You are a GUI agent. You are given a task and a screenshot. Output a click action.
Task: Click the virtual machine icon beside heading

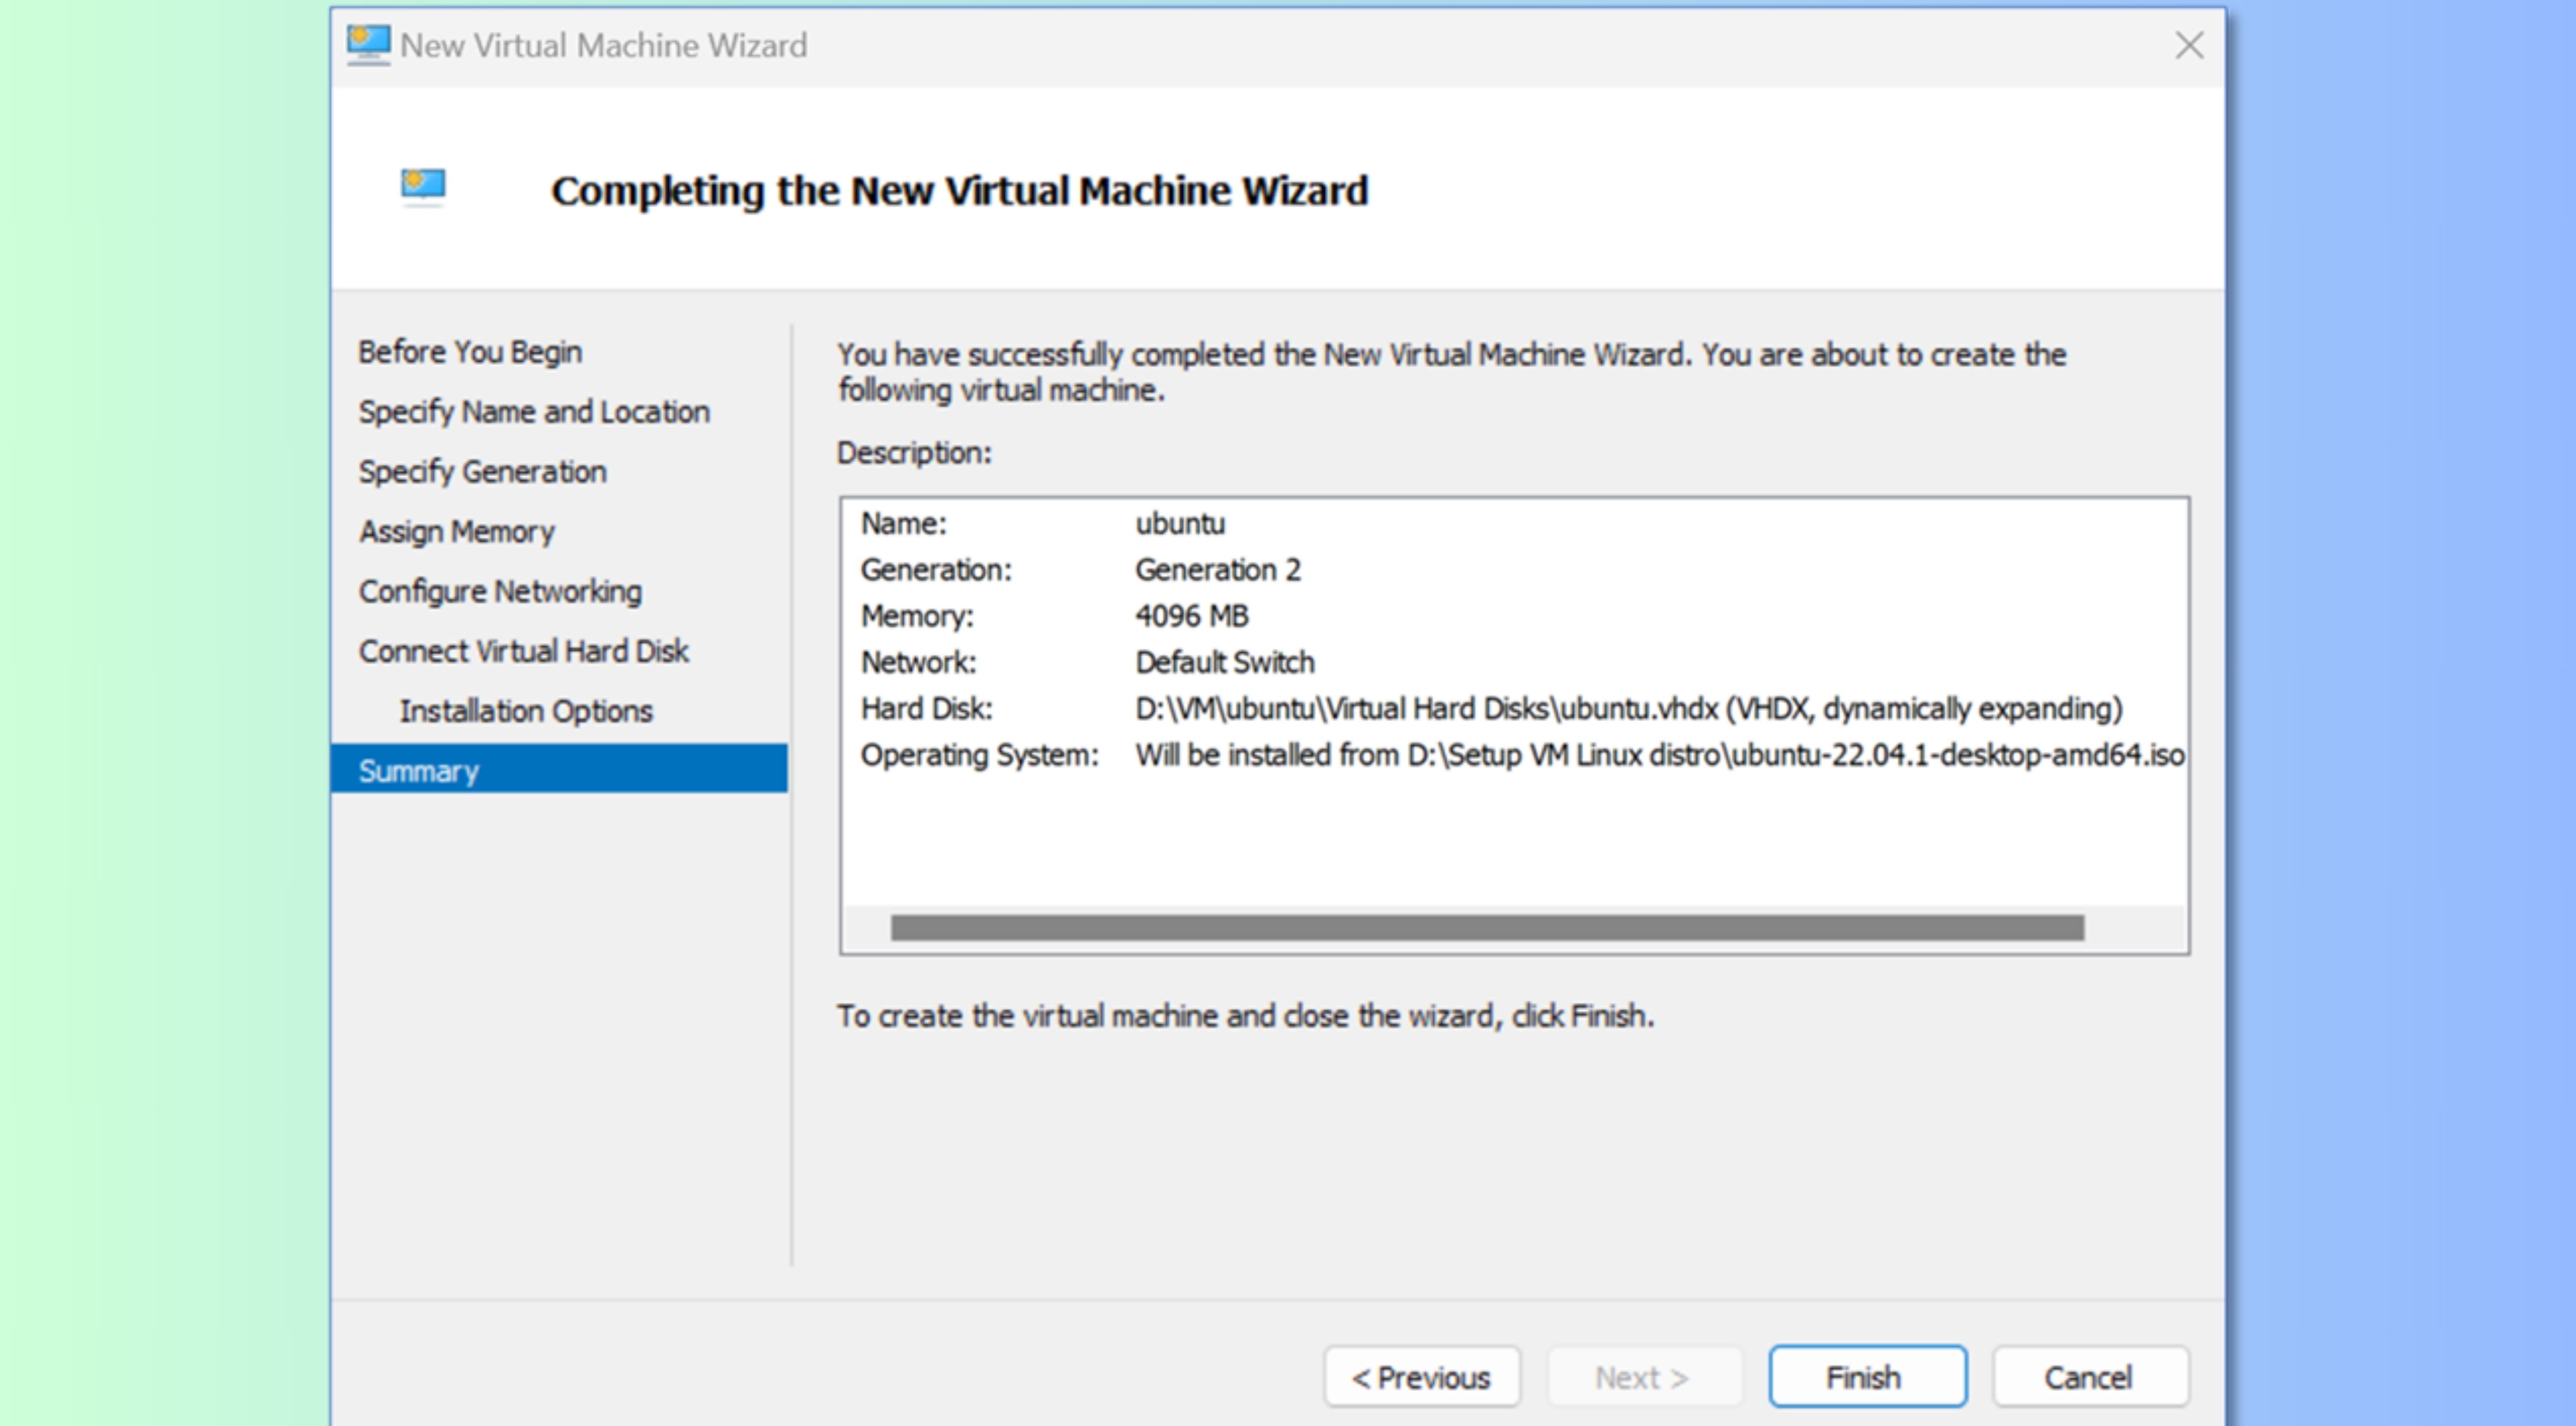423,186
